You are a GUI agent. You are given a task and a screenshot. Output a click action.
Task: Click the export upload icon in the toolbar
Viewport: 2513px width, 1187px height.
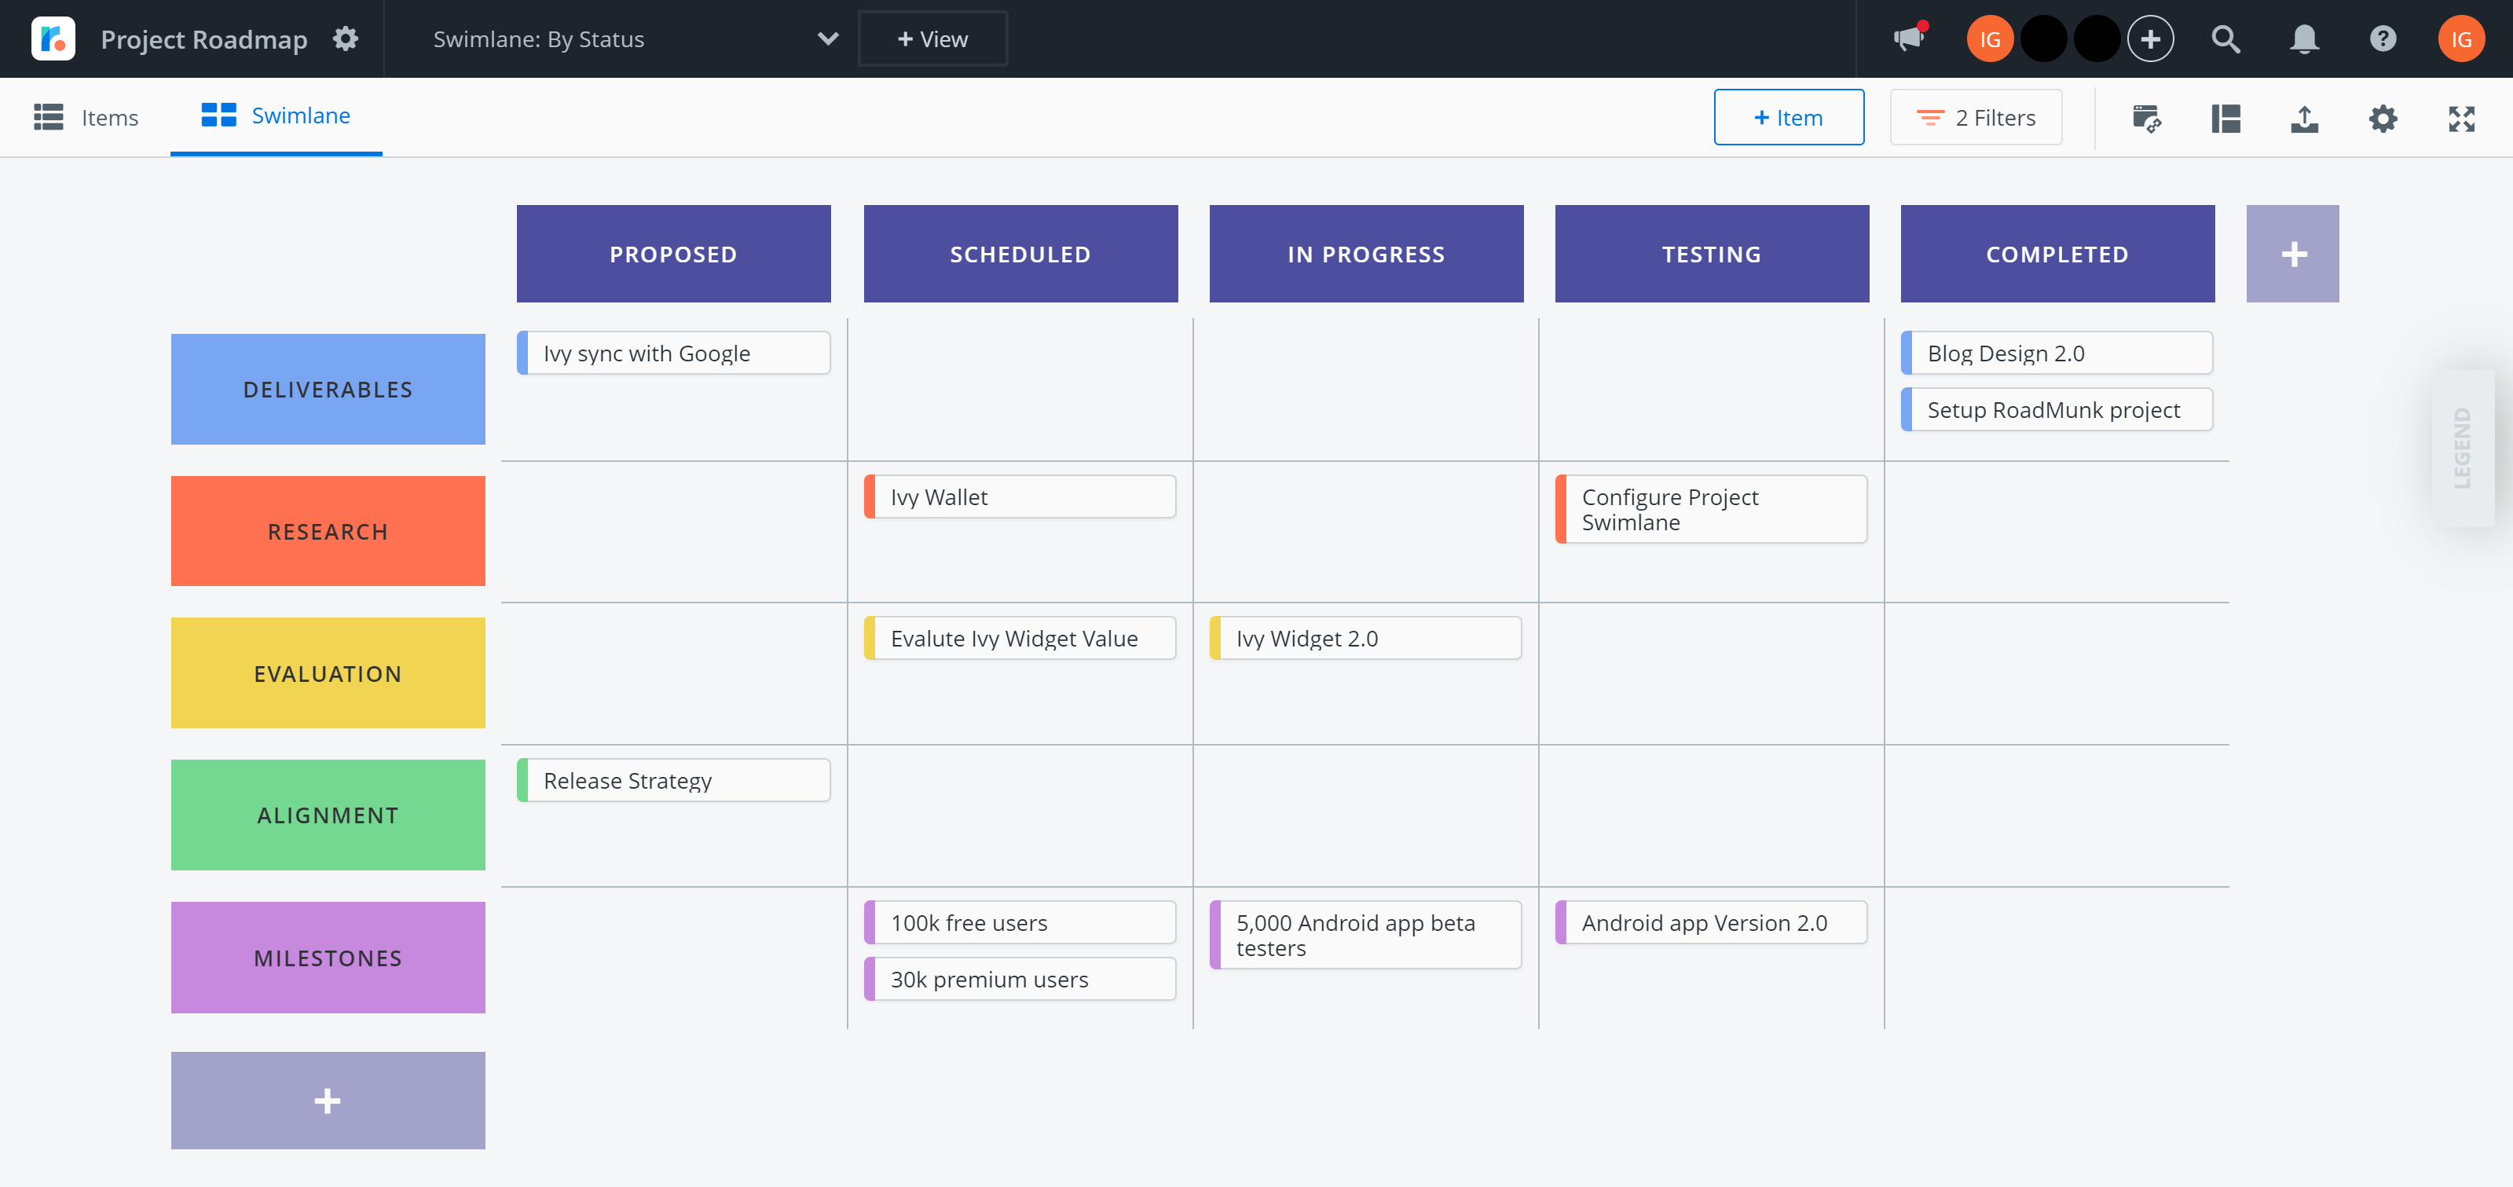[x=2303, y=118]
